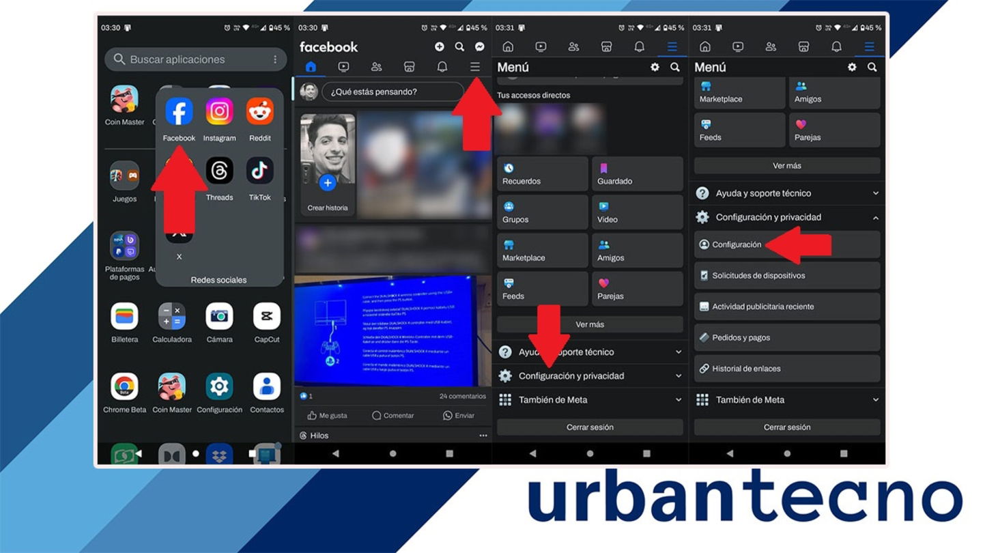Tap settings gear in fourth screenshot Menú header

pos(852,67)
